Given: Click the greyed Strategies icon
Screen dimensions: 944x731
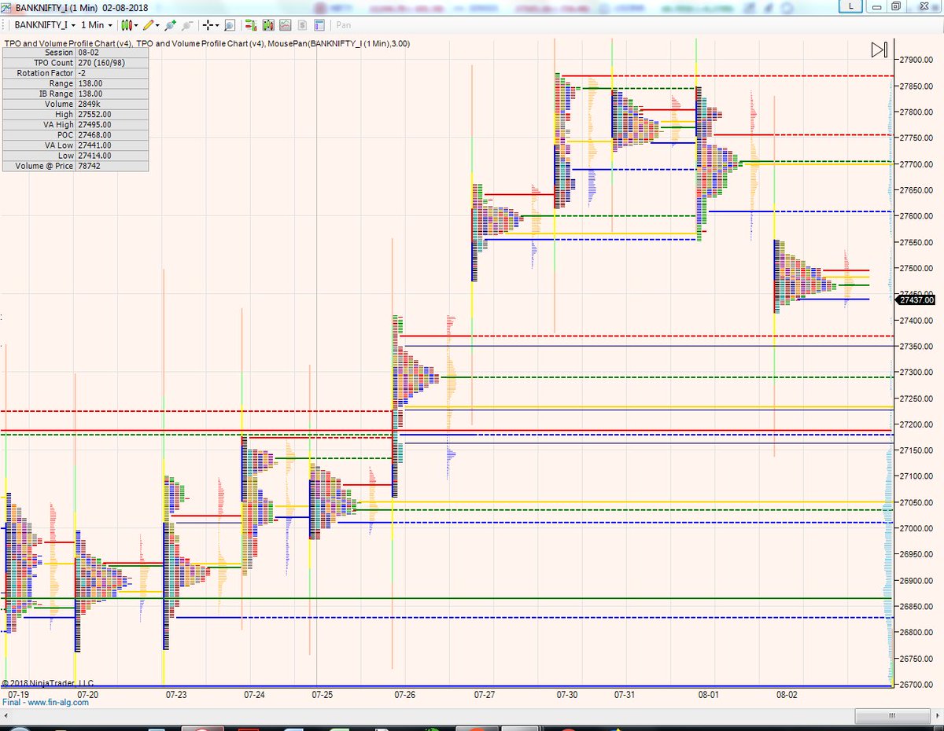Looking at the screenshot, I should [301, 25].
